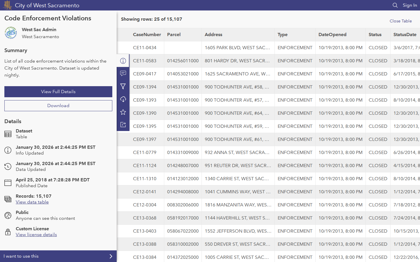Open the search magnifier in header
The width and height of the screenshot is (420, 262).
click(x=395, y=5)
